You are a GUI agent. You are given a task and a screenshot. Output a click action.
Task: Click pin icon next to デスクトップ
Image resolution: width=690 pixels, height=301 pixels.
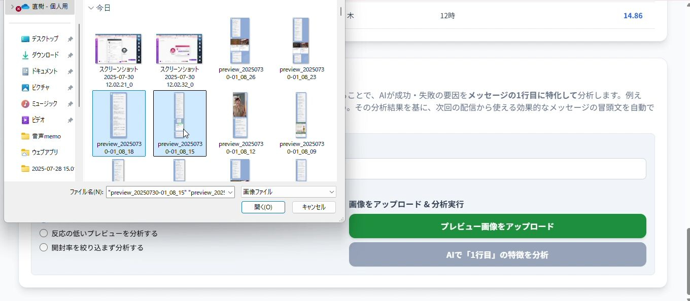coord(70,39)
